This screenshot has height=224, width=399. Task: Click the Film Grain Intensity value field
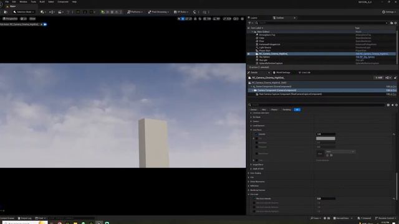pyautogui.click(x=325, y=199)
